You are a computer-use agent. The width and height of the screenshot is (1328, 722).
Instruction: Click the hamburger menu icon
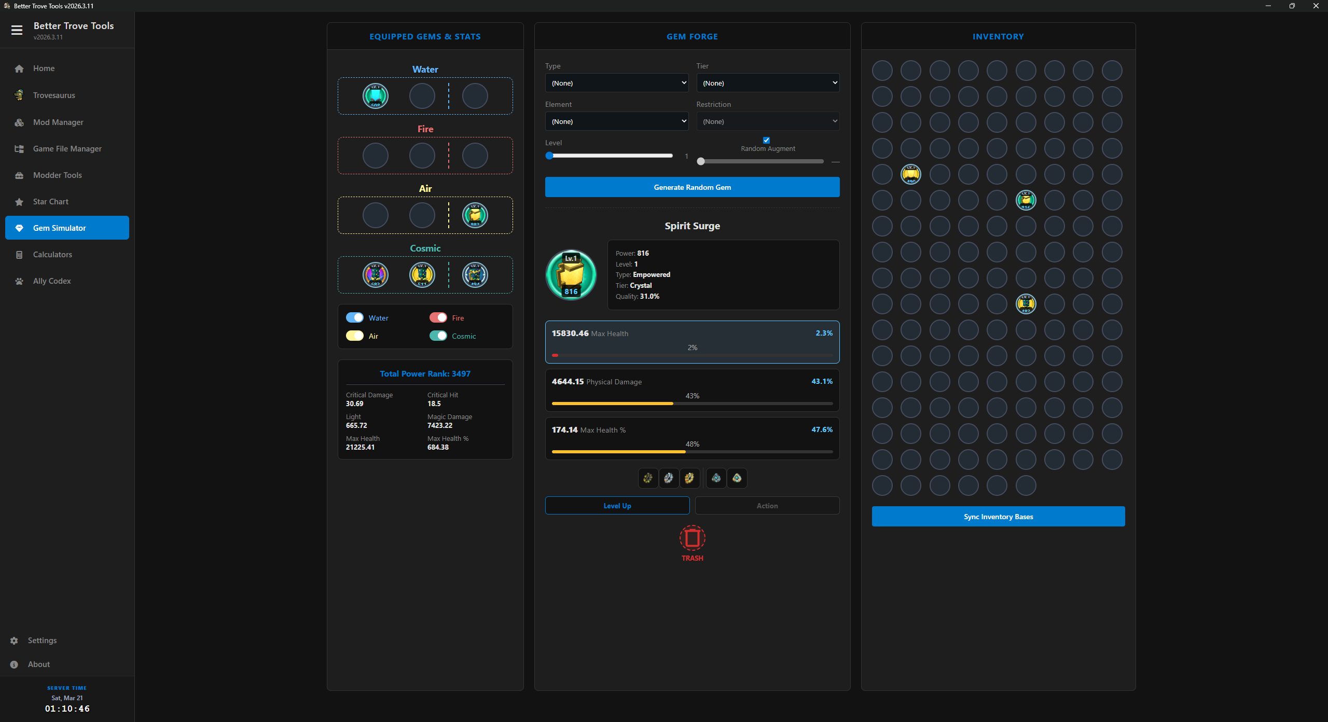pyautogui.click(x=17, y=30)
